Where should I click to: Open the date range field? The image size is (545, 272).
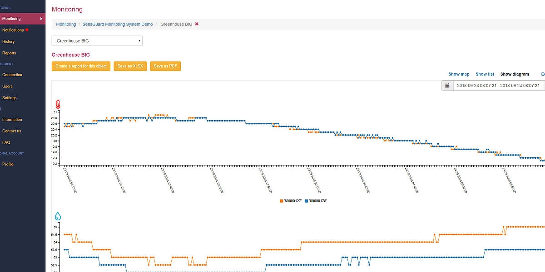[498, 86]
